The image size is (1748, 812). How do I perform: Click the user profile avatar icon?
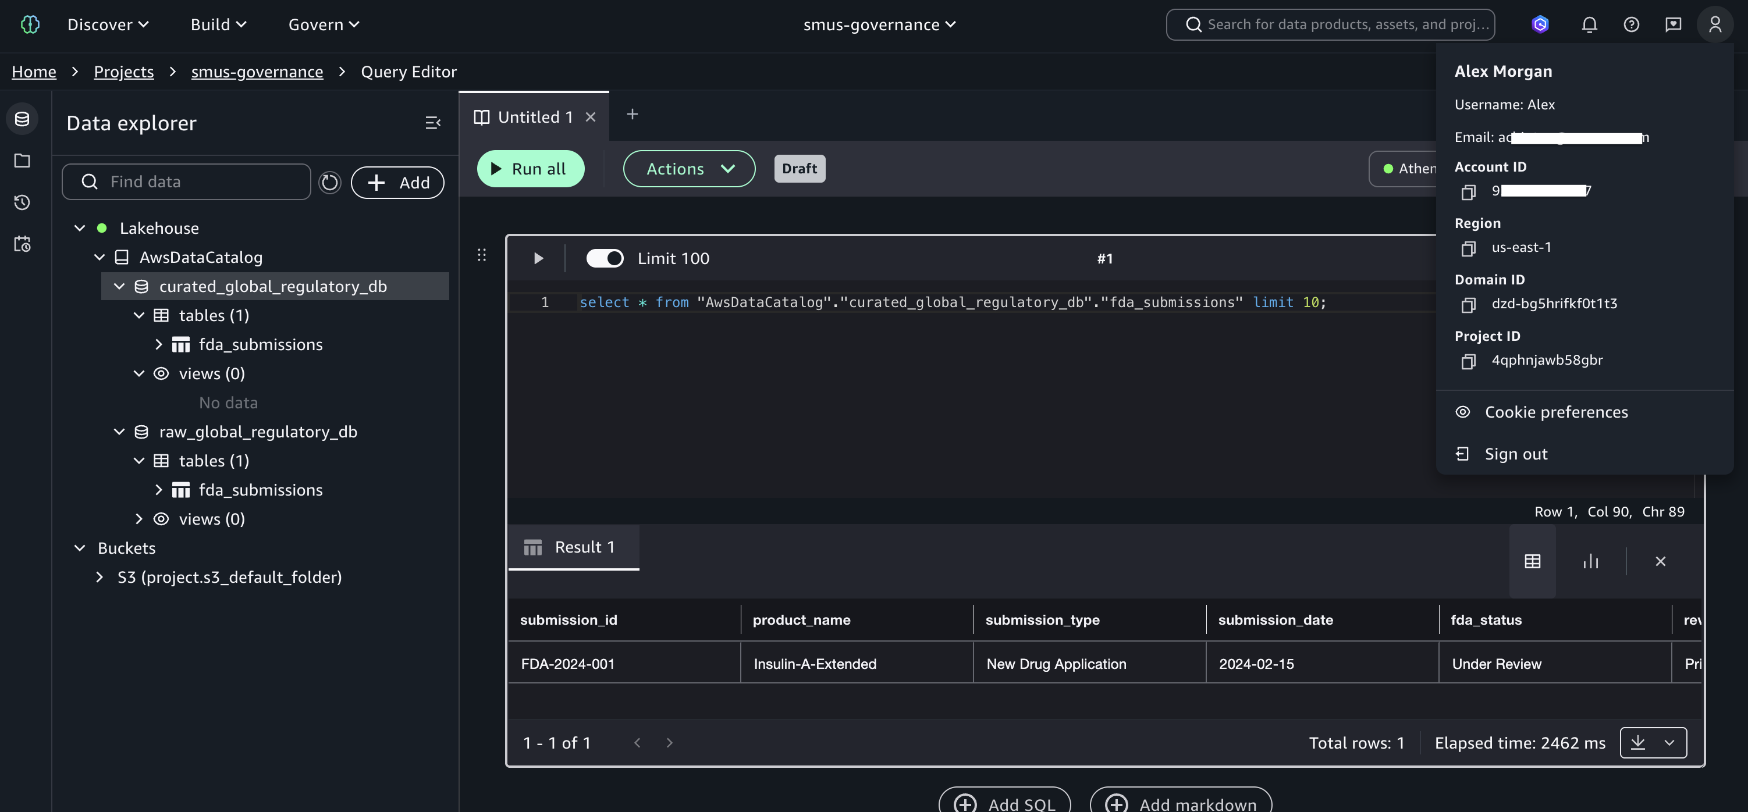pos(1715,24)
